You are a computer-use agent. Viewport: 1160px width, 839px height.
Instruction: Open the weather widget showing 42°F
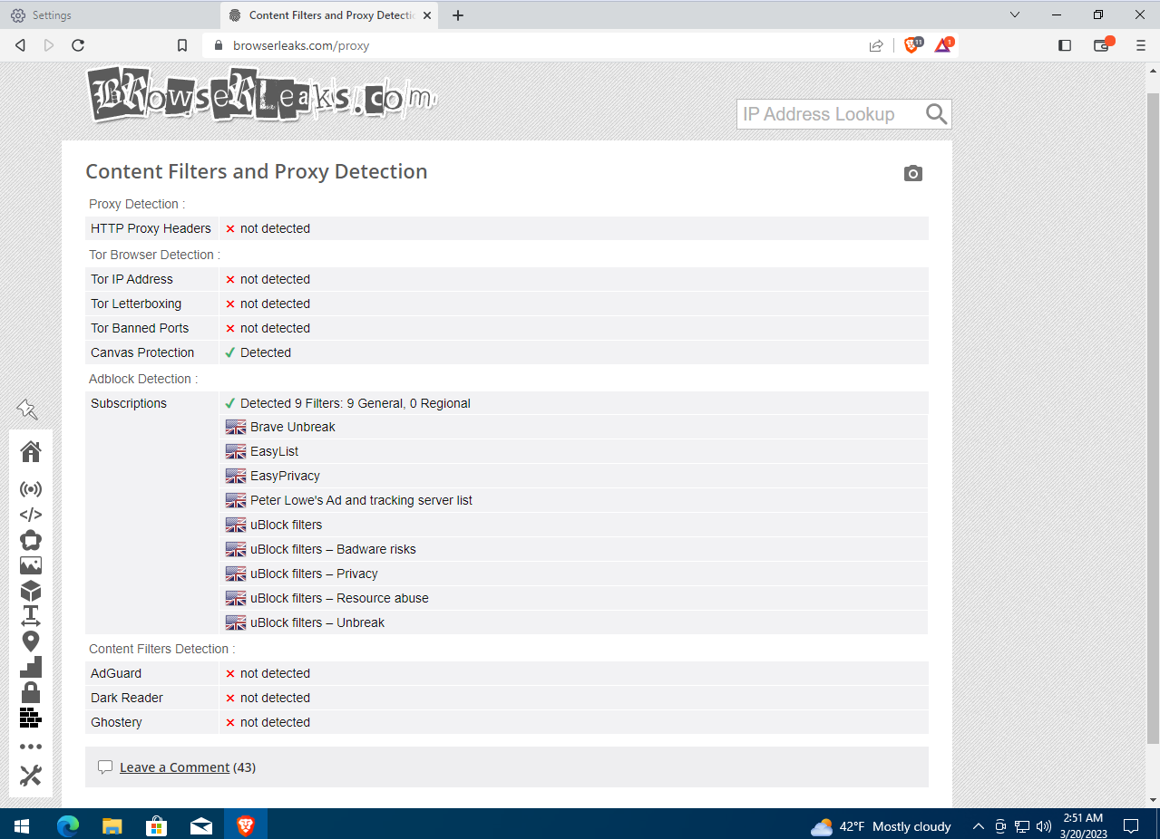pos(881,826)
